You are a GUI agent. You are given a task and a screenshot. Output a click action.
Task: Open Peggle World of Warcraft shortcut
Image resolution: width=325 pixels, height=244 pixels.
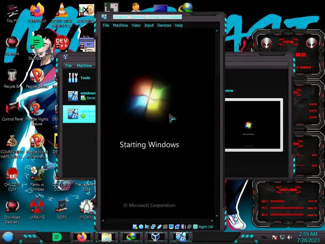pyautogui.click(x=37, y=146)
